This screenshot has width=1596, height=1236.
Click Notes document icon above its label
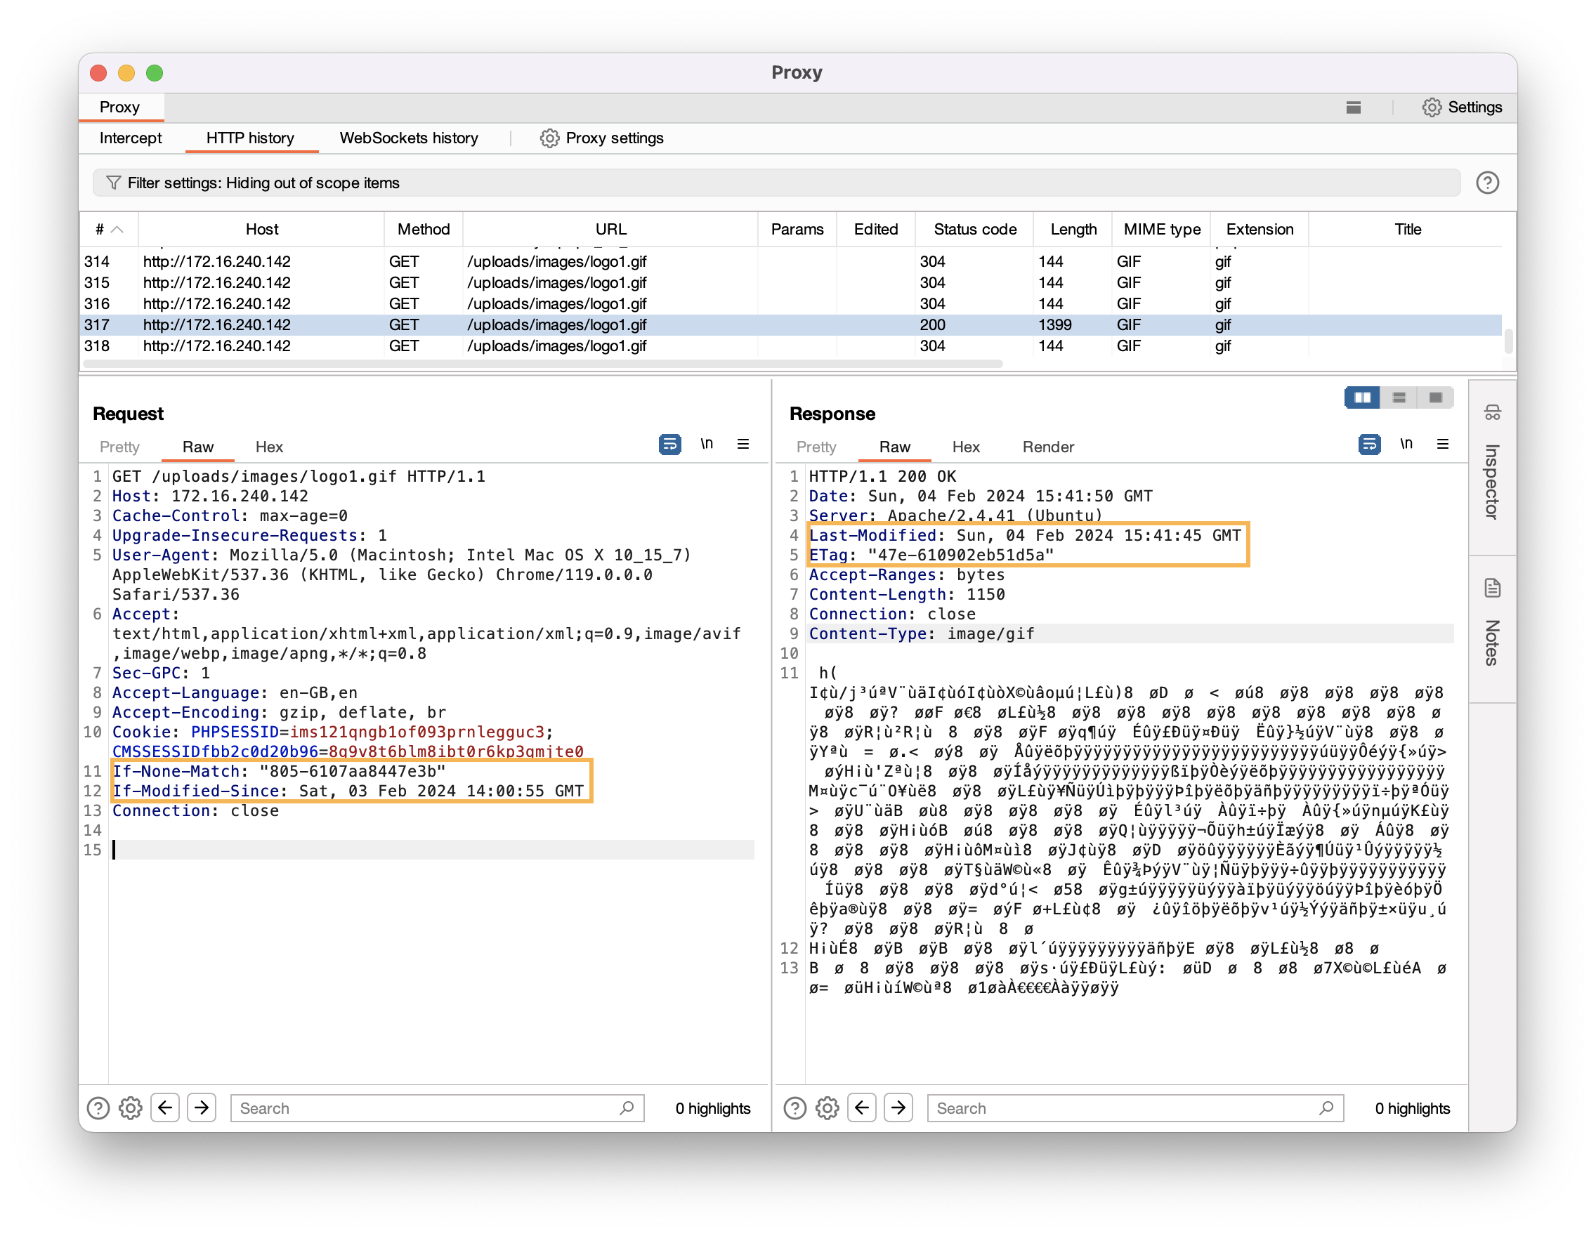click(x=1491, y=588)
